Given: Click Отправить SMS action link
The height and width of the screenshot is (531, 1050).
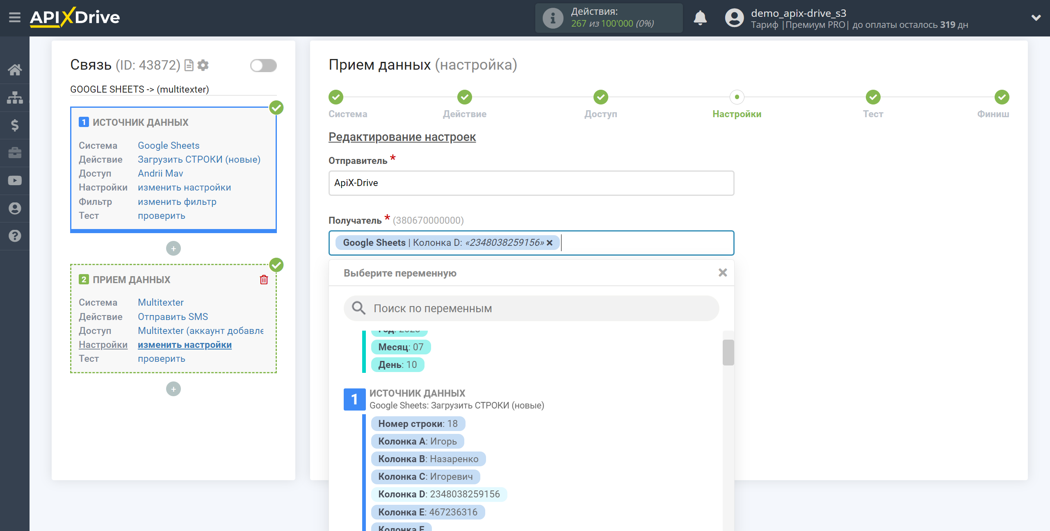Looking at the screenshot, I should (173, 317).
